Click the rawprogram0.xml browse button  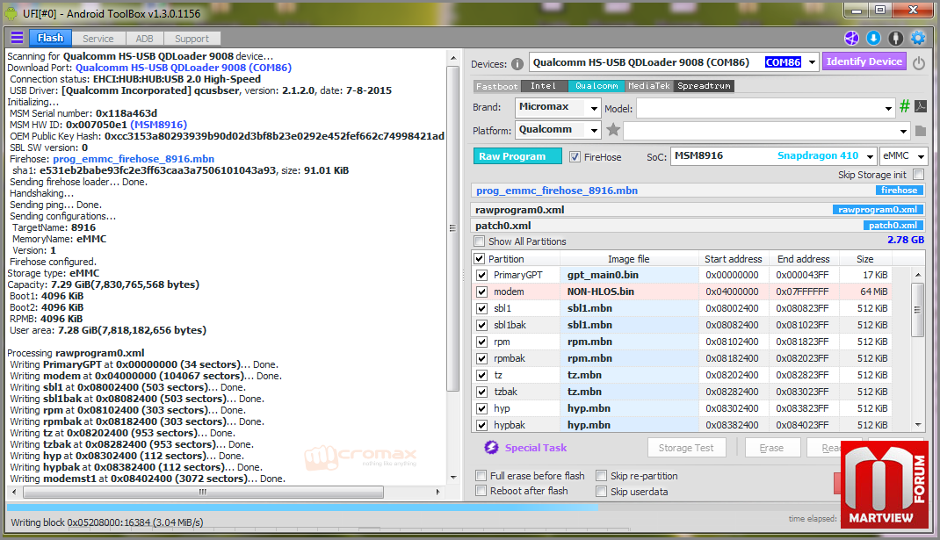pos(878,210)
